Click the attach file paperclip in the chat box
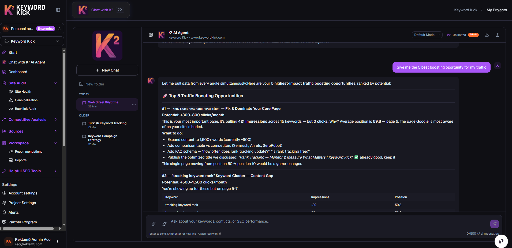 154,224
